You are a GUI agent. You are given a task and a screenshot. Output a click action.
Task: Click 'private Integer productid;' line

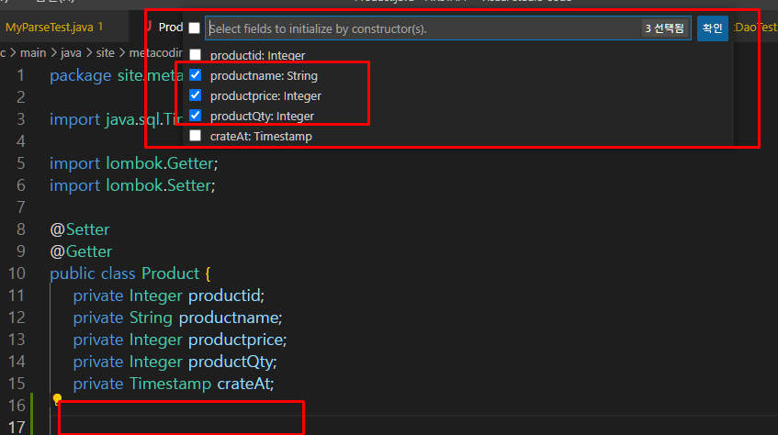click(169, 296)
